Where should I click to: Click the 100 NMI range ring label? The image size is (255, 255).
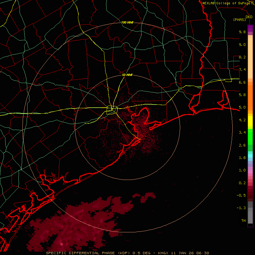click(127, 22)
